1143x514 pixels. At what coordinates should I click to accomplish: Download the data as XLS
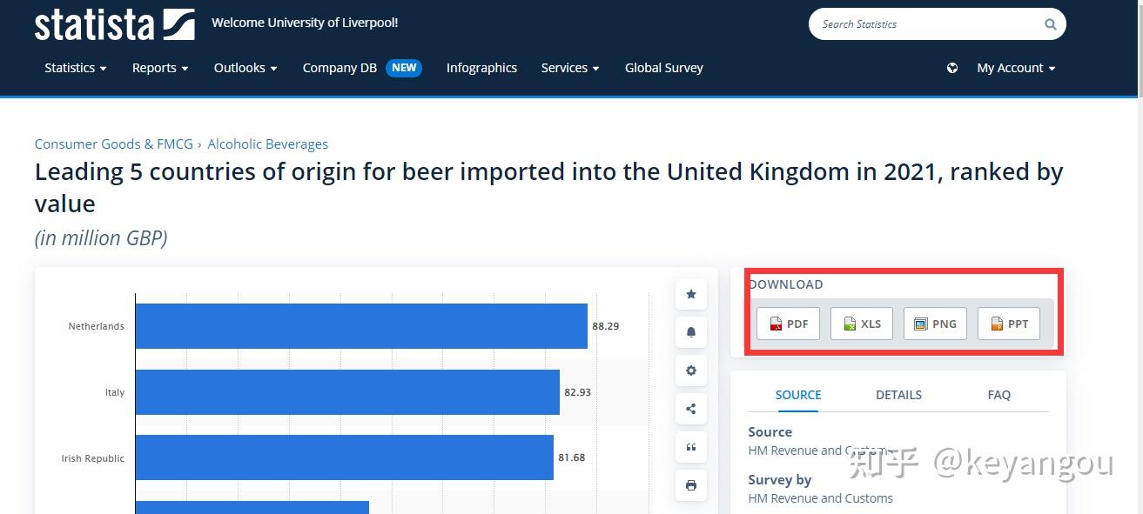click(x=862, y=324)
